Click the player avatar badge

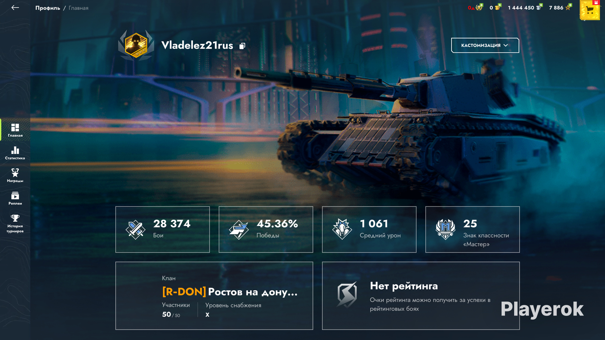pos(136,45)
